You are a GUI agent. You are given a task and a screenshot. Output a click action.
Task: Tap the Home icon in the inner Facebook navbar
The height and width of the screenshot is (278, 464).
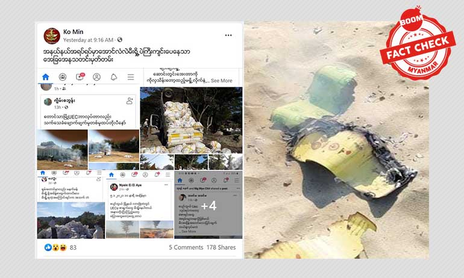(46, 77)
